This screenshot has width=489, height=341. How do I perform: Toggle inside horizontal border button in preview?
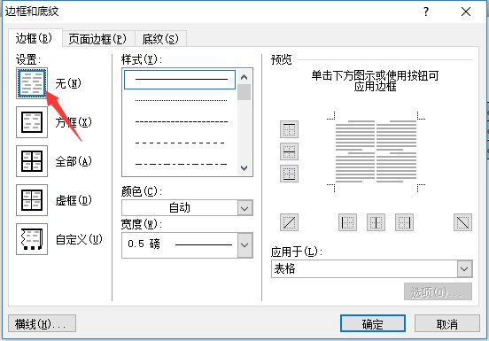[289, 151]
